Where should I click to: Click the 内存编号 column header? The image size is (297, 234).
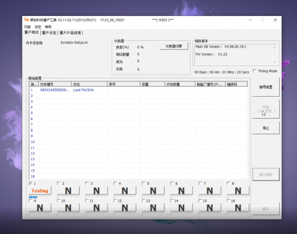coord(55,84)
